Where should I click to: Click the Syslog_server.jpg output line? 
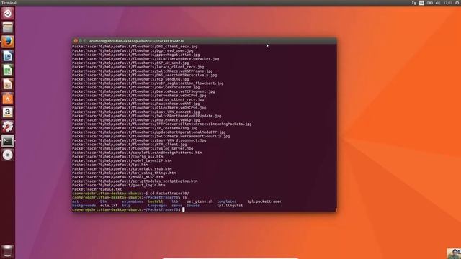pos(133,148)
